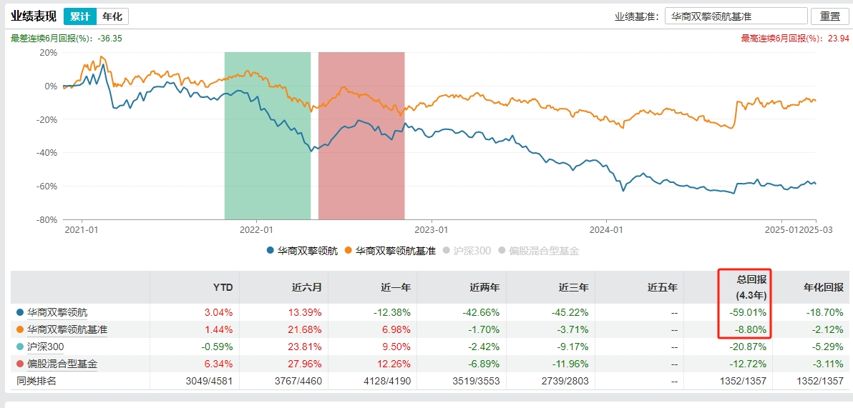Click the red dot beside 偏股混合型基金 row

point(19,364)
